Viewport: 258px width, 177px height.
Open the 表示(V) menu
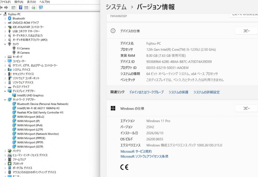click(x=31, y=2)
